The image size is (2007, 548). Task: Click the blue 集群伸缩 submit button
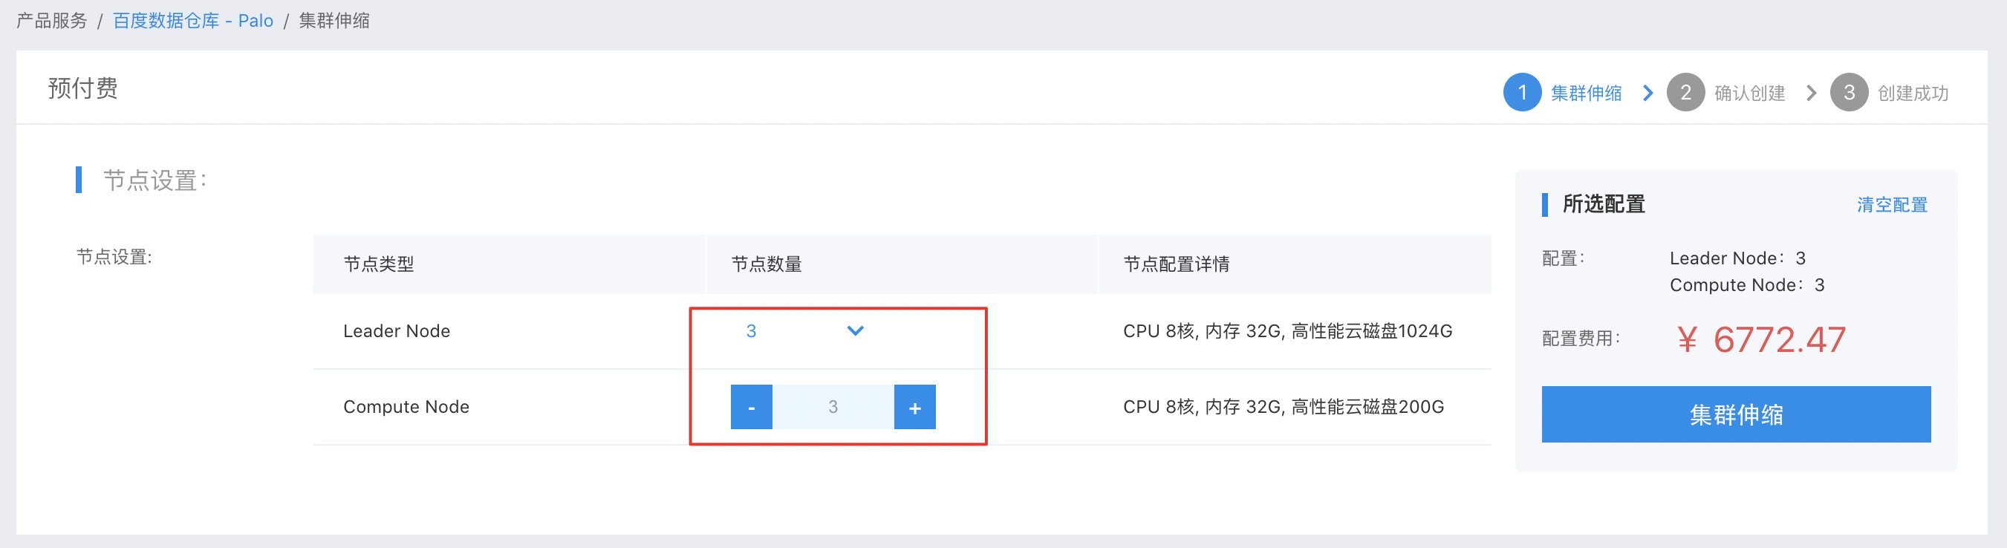point(1736,414)
